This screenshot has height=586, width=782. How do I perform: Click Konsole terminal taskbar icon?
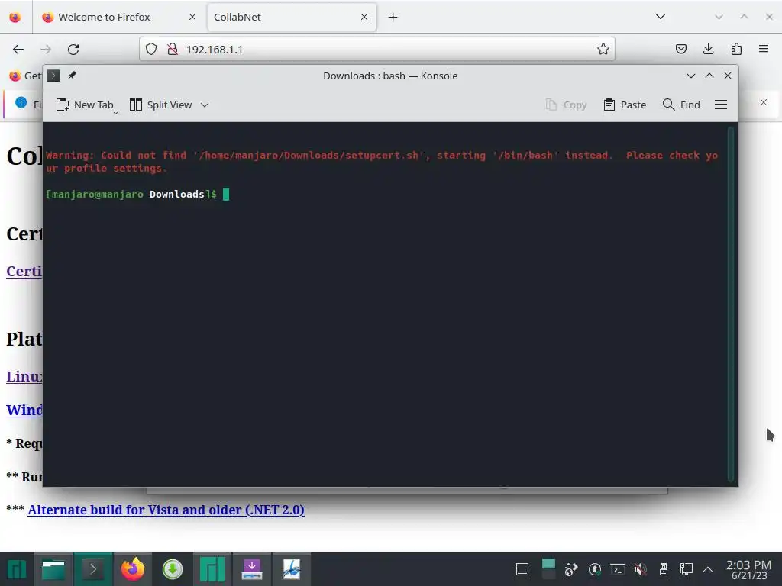[92, 569]
